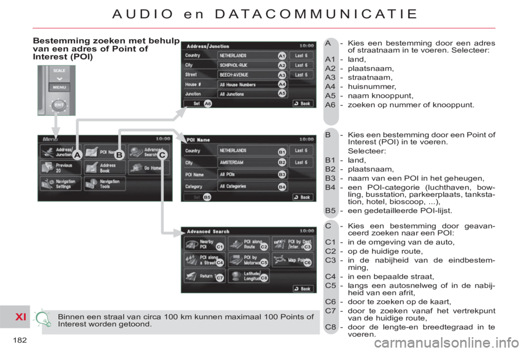Viewport: 528px width, 352px height.
Task: Select Country NETHERLANDS in POI Name screen
Action: coord(252,151)
